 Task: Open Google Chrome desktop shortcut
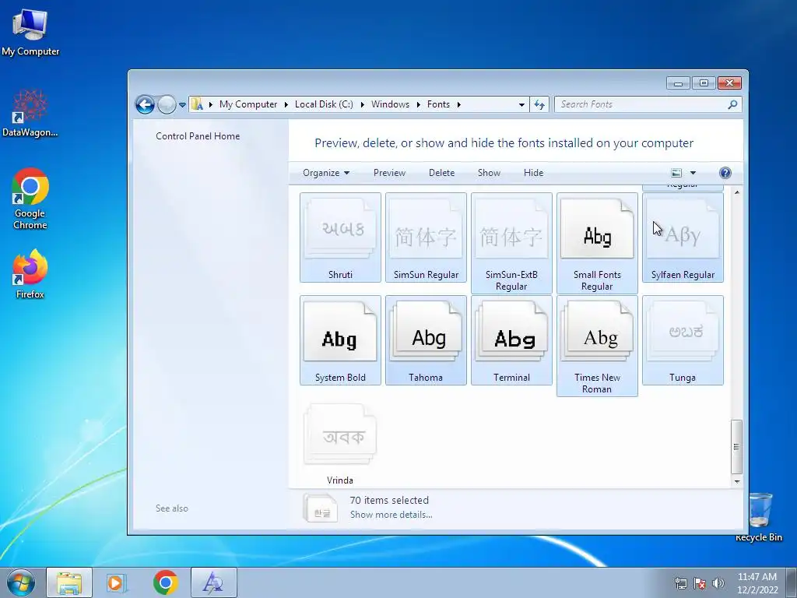coord(30,199)
